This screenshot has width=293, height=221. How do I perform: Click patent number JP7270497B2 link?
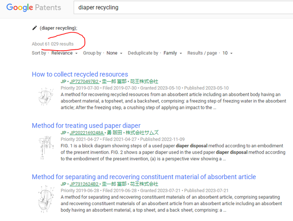(x=84, y=82)
